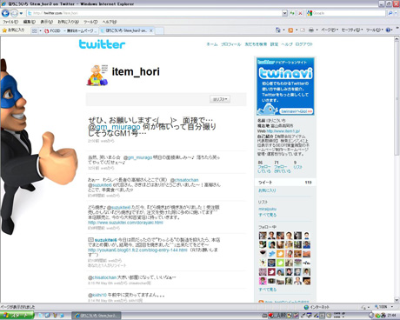Image resolution: width=400 pixels, height=320 pixels.
Task: Open the ツール(O) command bar dropdown
Action: coord(375,30)
